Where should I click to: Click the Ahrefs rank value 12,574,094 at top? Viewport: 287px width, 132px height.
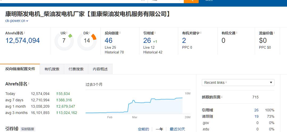(23, 40)
